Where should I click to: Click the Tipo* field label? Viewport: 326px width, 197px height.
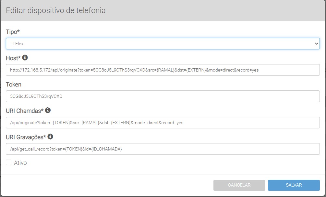tap(13, 32)
